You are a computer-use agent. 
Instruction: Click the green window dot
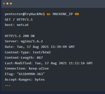(x=8, y=4)
